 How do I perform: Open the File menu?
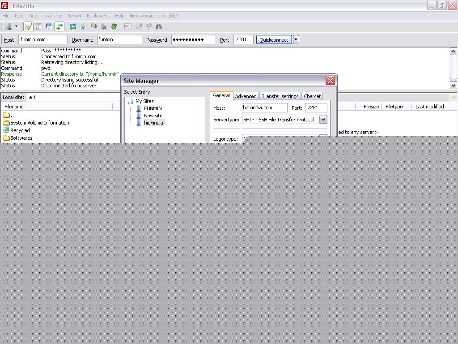pyautogui.click(x=6, y=16)
